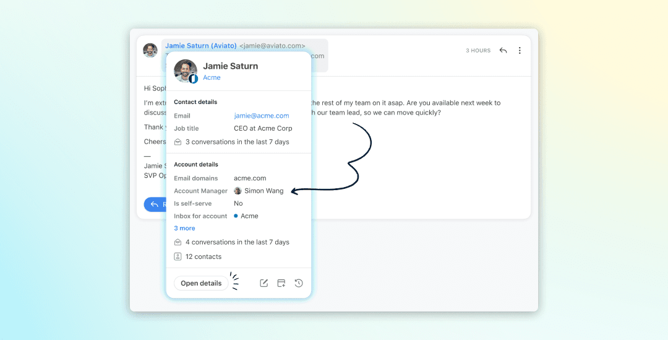Click the <jamie@aviato.com> address in header
The width and height of the screenshot is (668, 340).
[272, 46]
